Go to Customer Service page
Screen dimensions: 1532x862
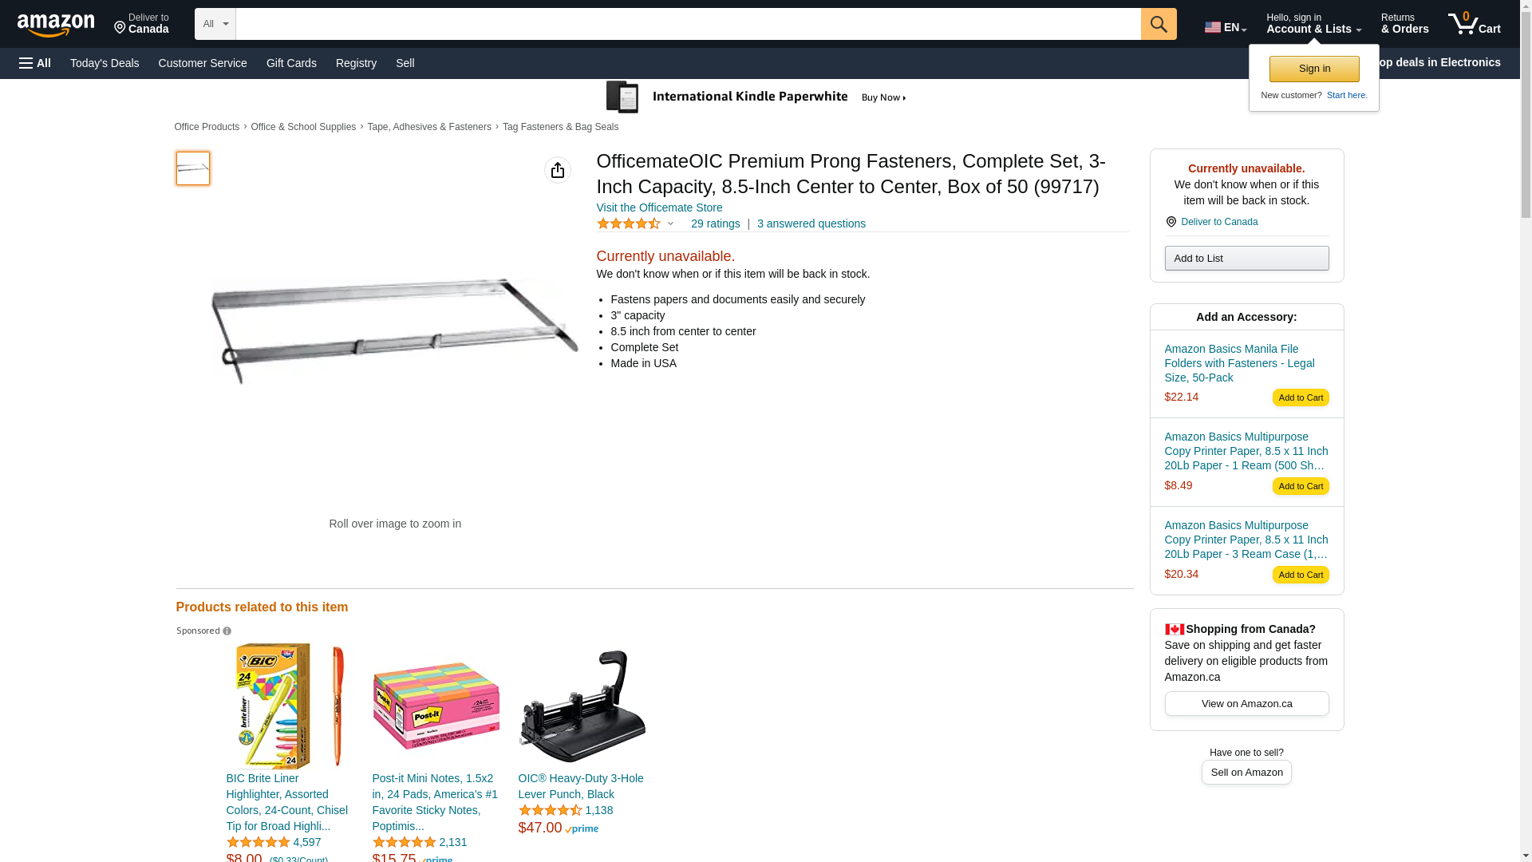point(203,63)
